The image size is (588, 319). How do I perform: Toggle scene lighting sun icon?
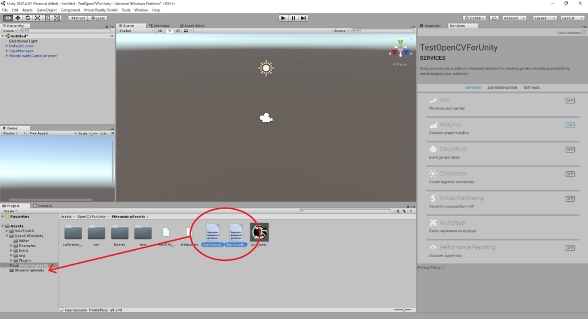tap(169, 31)
